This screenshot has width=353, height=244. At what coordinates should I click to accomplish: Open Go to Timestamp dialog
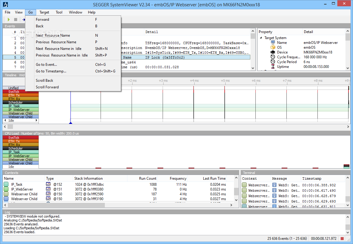(73, 71)
